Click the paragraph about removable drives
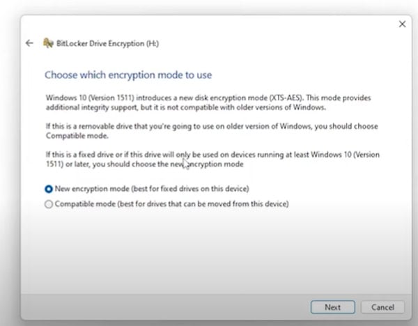 209,130
